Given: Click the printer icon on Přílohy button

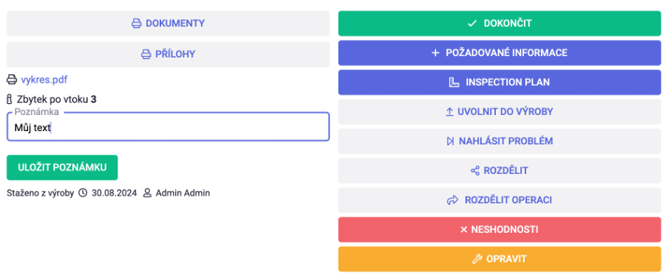Looking at the screenshot, I should coord(146,55).
